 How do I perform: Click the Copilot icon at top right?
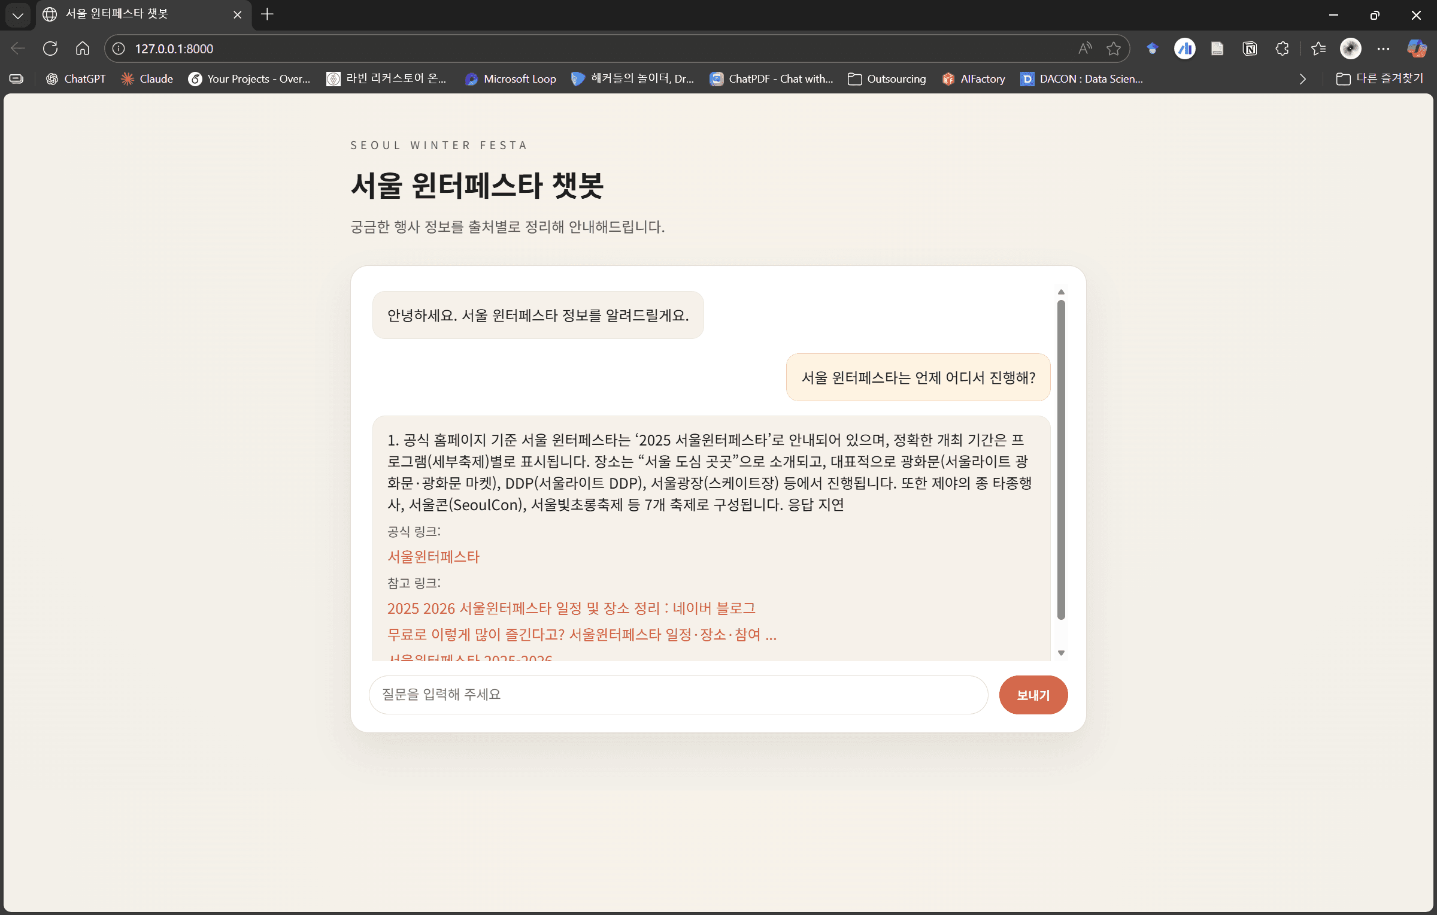coord(1416,49)
